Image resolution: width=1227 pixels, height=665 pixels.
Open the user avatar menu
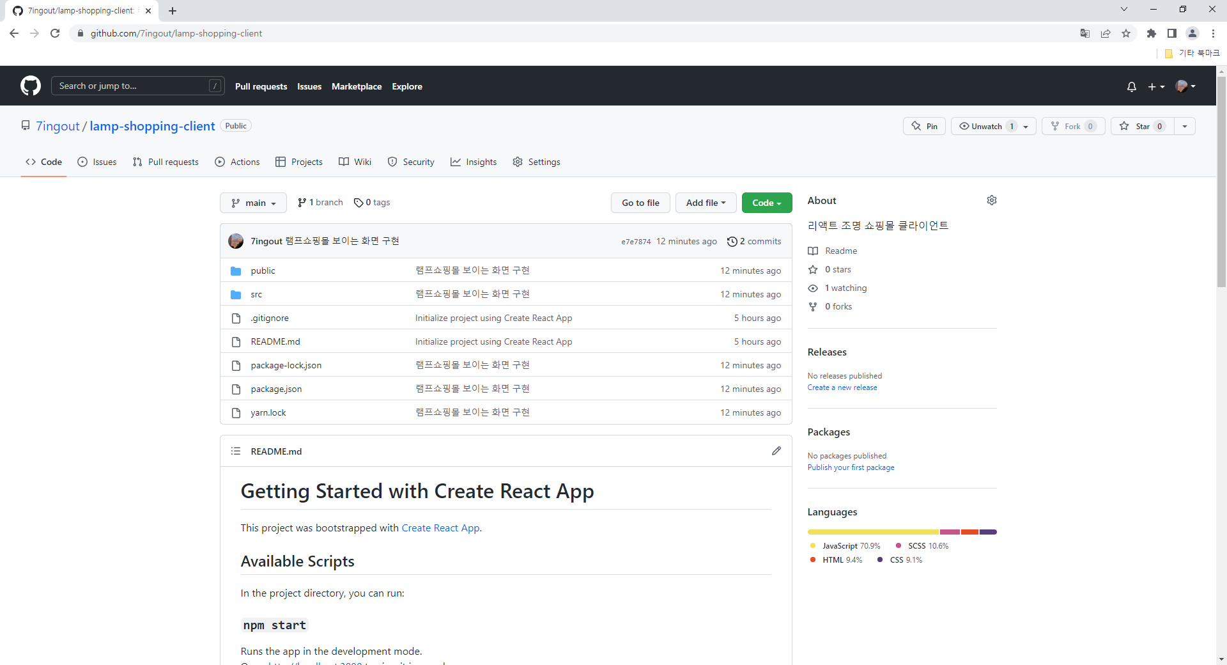point(1185,86)
